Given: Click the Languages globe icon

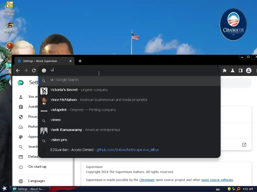Looking at the screenshot, I should [21, 181].
